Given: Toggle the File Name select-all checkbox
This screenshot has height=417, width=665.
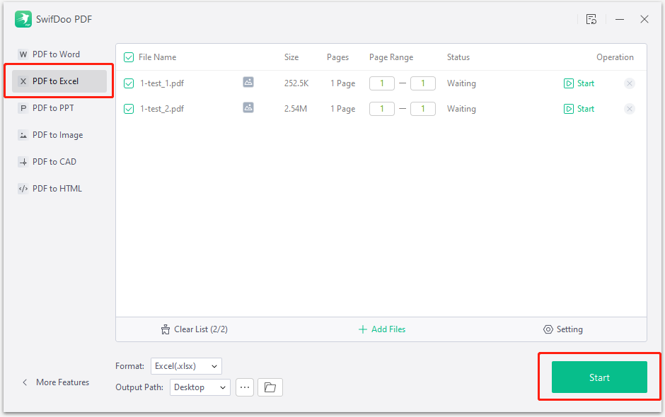Looking at the screenshot, I should pos(129,57).
